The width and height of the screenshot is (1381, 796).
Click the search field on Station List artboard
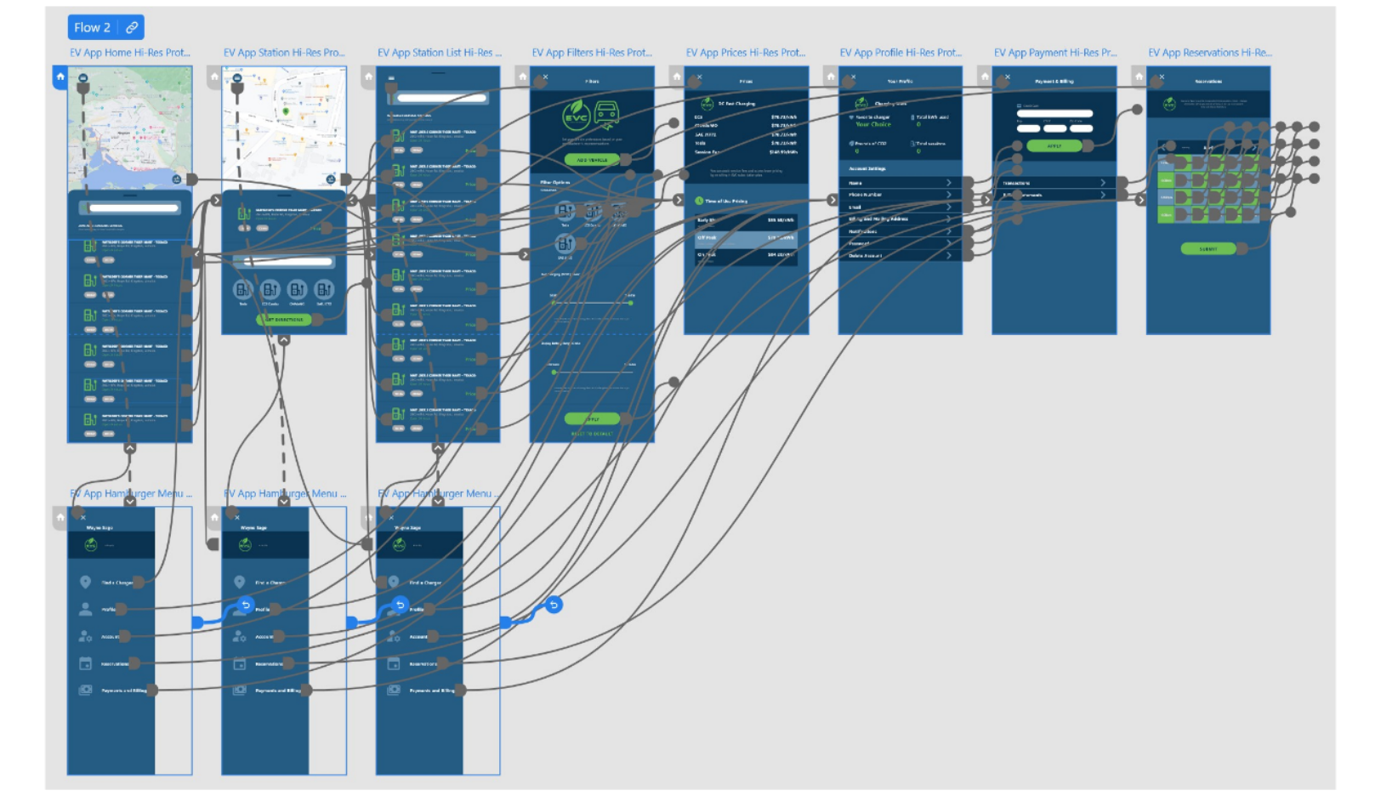438,98
